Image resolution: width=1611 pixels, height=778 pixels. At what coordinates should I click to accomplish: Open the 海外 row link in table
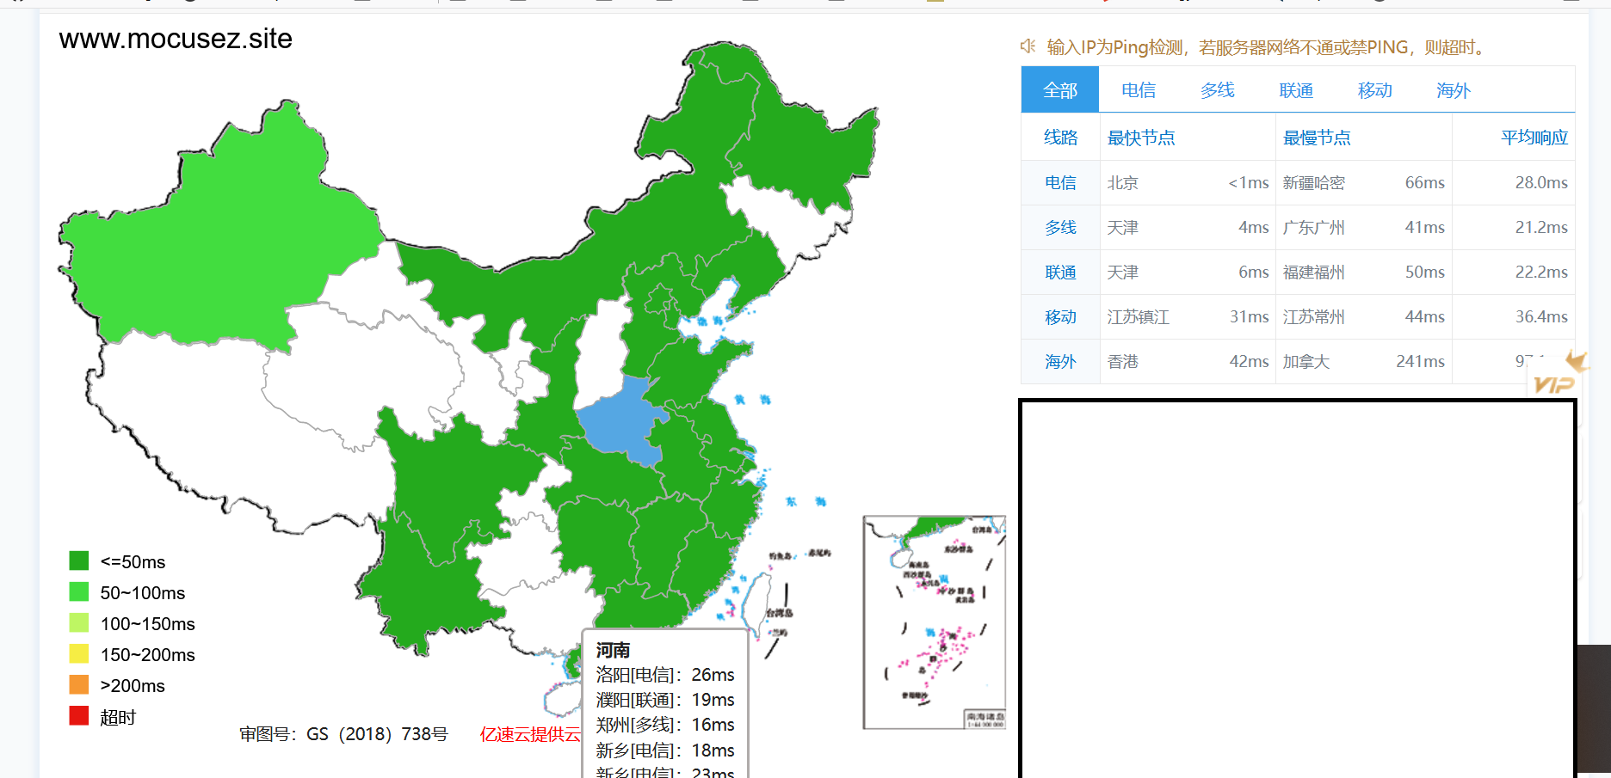1060,361
